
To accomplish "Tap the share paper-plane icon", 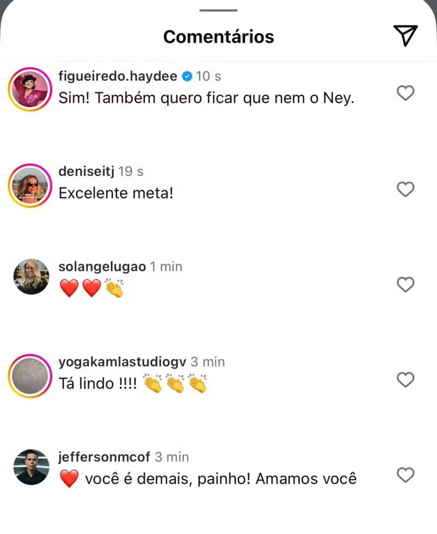I will click(405, 35).
